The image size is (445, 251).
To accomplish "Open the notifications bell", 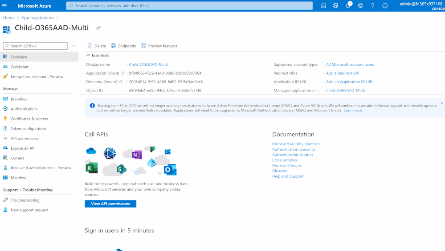I will 348,6.
